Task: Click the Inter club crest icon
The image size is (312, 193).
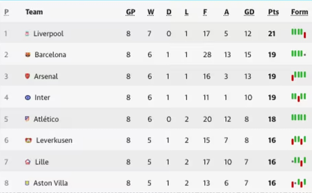Action: click(x=28, y=98)
